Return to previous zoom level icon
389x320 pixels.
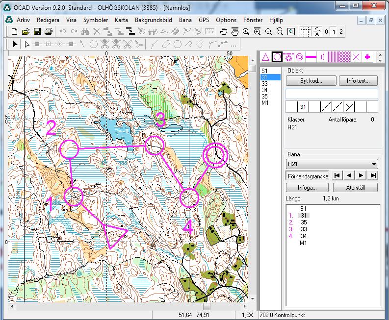(280, 32)
